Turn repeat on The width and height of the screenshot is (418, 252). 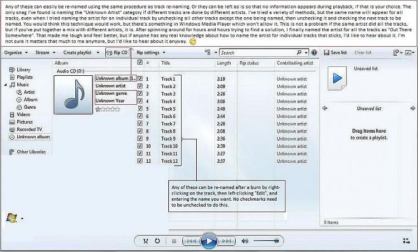pos(157,241)
